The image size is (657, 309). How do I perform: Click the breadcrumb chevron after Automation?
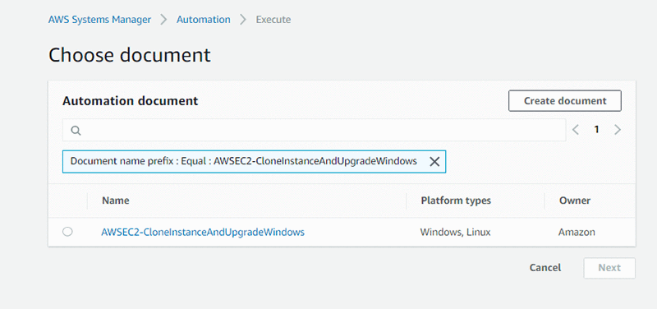point(243,20)
